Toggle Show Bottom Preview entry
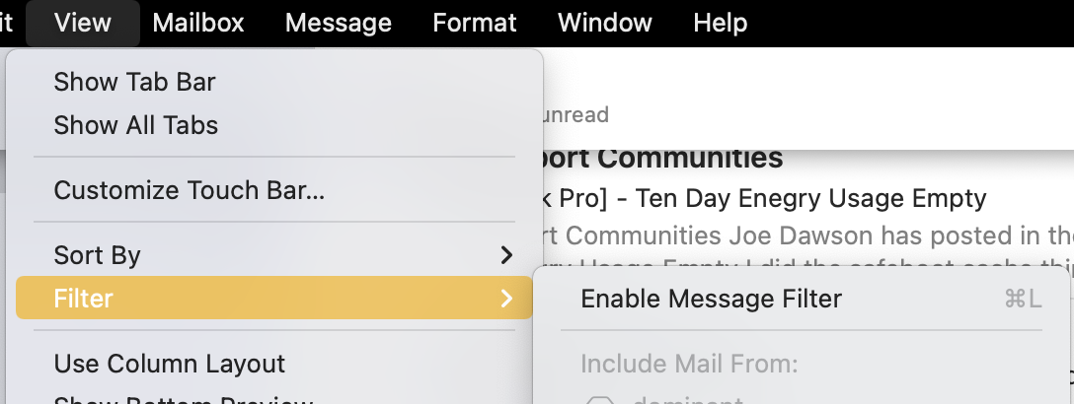 [184, 398]
